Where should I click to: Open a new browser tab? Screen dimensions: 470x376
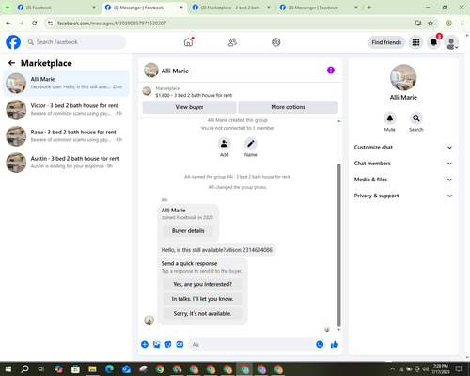click(369, 8)
